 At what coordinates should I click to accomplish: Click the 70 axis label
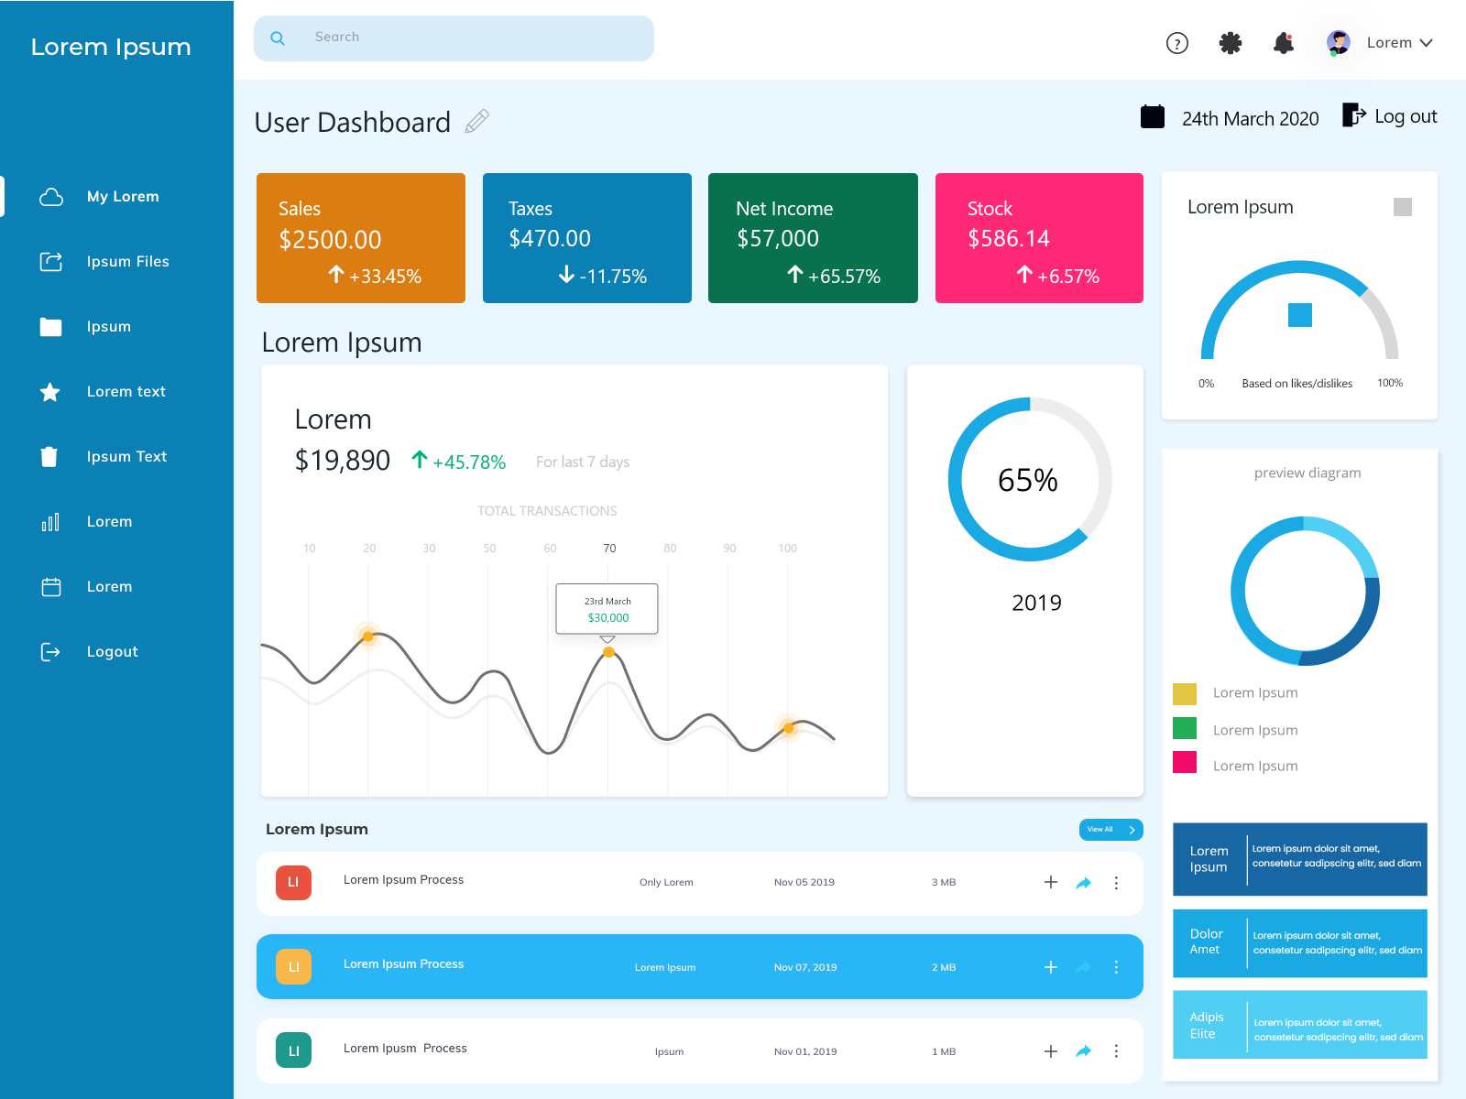[x=609, y=549]
